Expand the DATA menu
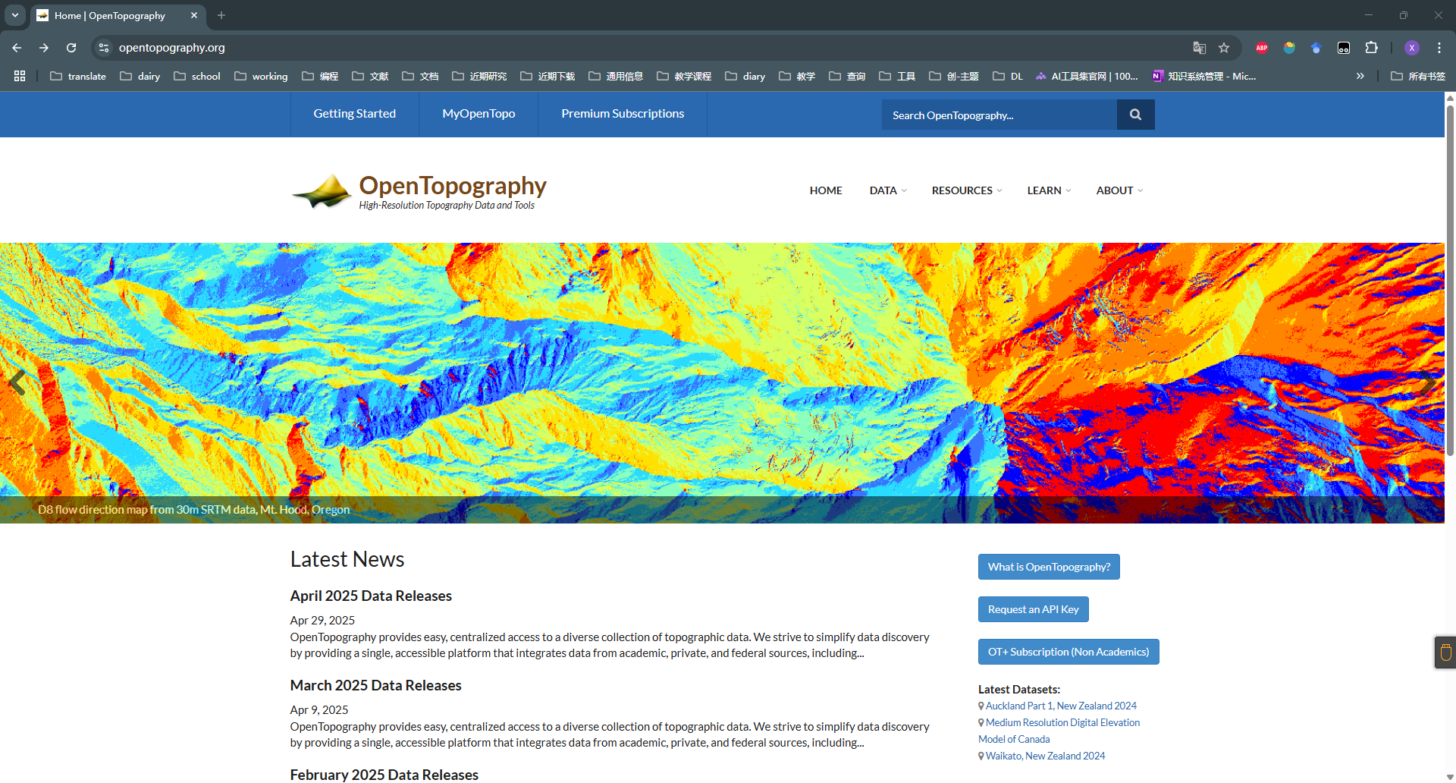1456x783 pixels. click(x=888, y=190)
